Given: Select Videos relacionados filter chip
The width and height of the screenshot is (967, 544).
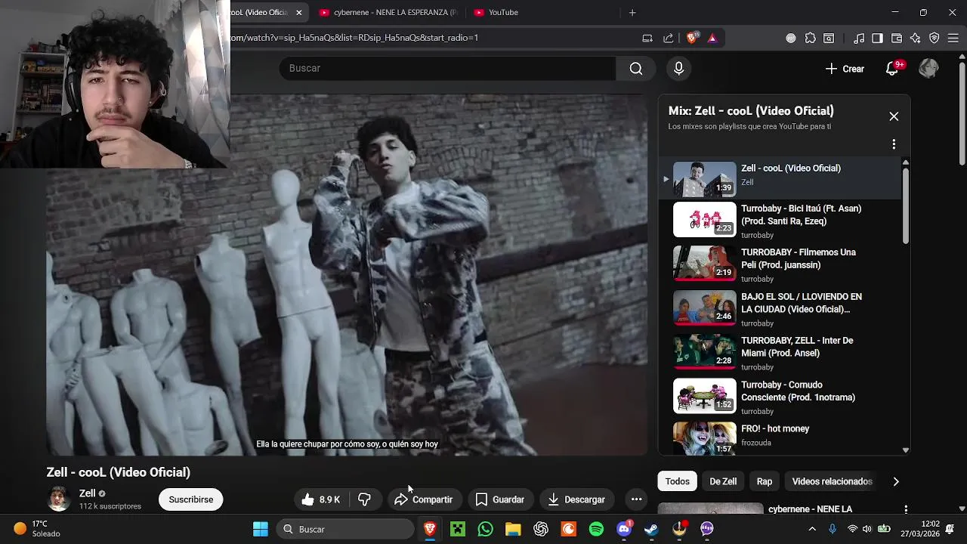Looking at the screenshot, I should click(x=832, y=481).
